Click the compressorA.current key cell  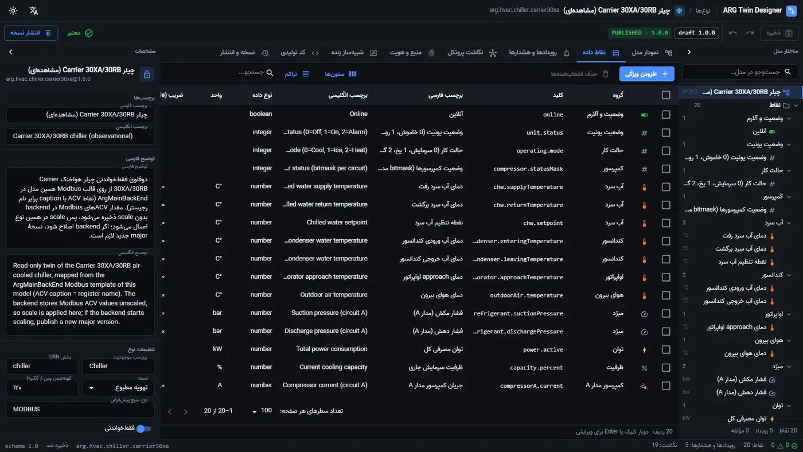532,386
